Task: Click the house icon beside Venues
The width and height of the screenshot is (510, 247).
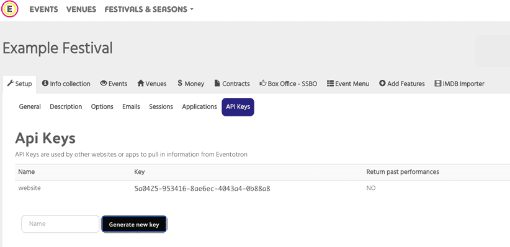Action: [140, 84]
